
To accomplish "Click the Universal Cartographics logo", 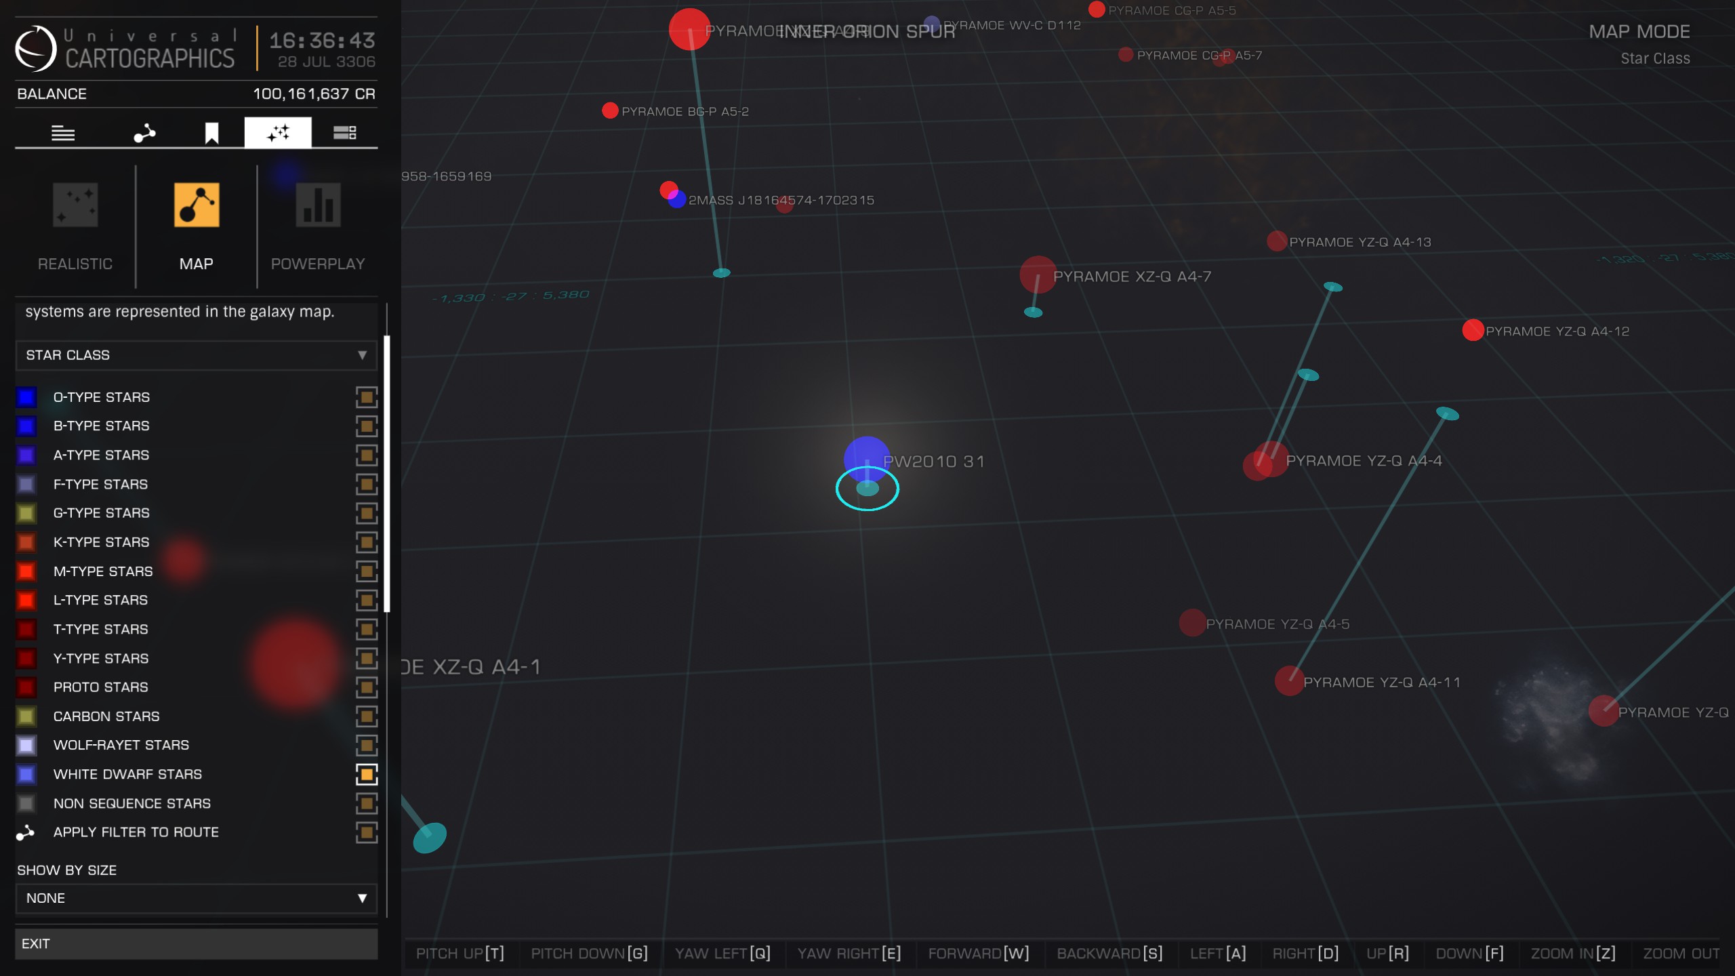I will (x=35, y=49).
